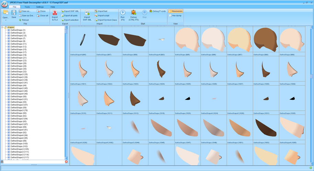Click the Save icon in ribbon

coord(14,13)
